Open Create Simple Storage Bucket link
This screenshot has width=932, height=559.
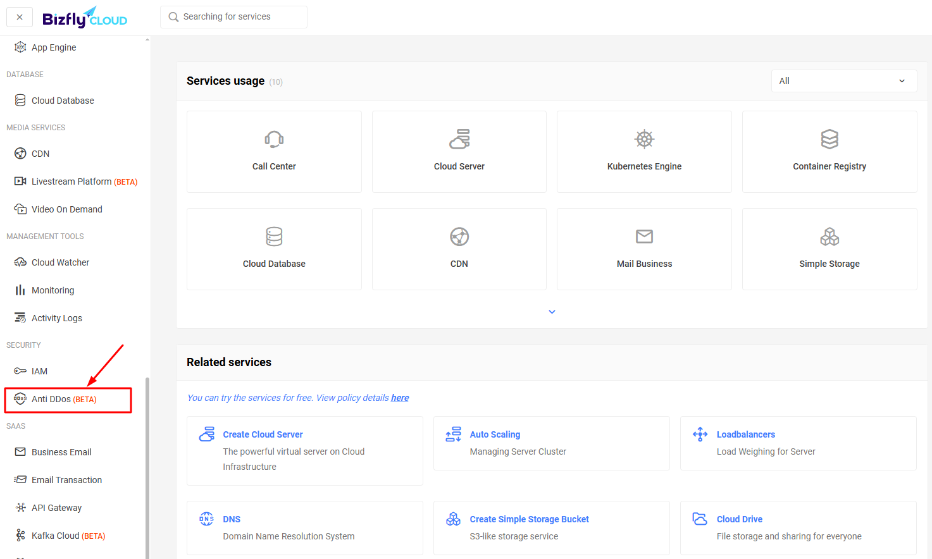point(529,519)
